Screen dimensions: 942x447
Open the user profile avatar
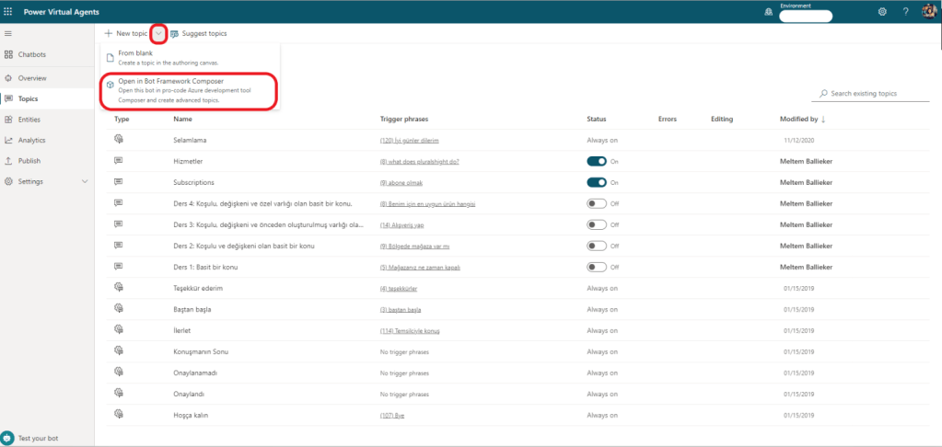click(x=928, y=12)
